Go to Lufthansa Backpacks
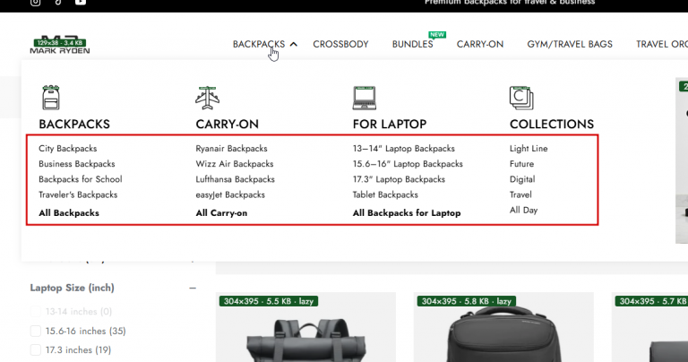The height and width of the screenshot is (362, 688). click(236, 179)
